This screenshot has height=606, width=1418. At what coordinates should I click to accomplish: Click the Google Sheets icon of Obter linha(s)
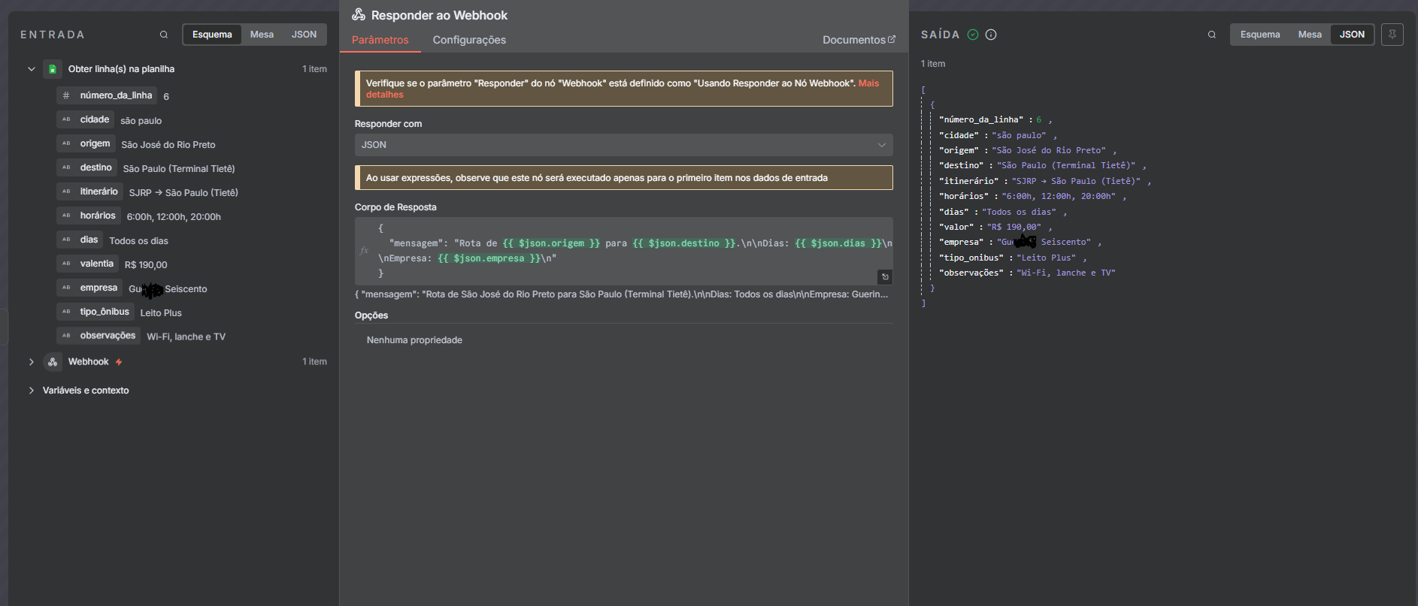(x=53, y=69)
